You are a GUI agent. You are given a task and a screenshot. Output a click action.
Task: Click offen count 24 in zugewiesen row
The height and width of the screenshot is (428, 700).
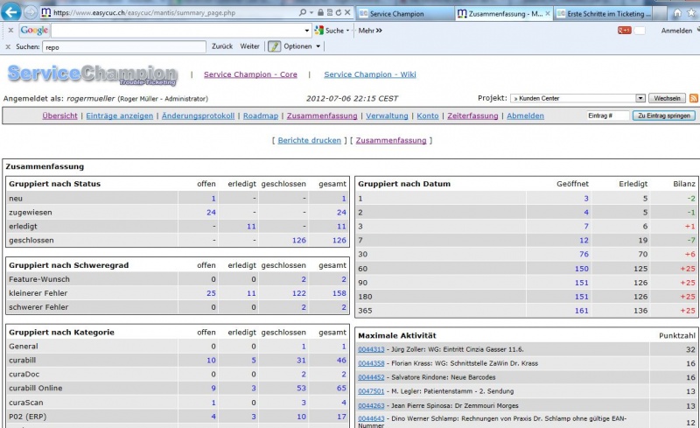(211, 213)
